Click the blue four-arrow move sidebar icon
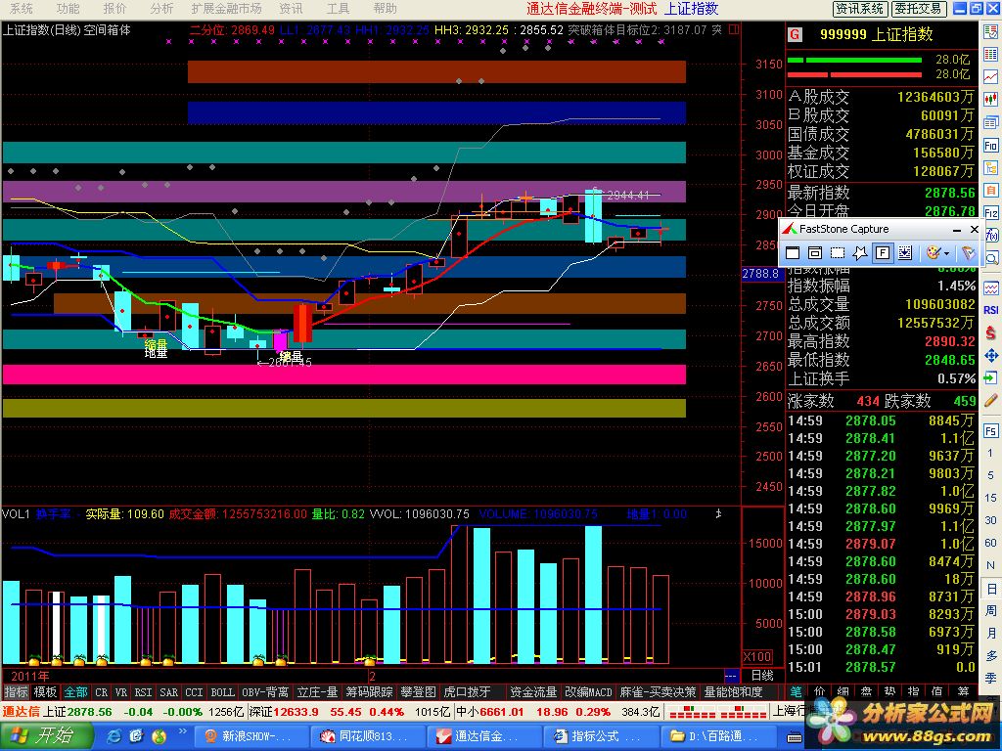The width and height of the screenshot is (1002, 751). click(991, 355)
